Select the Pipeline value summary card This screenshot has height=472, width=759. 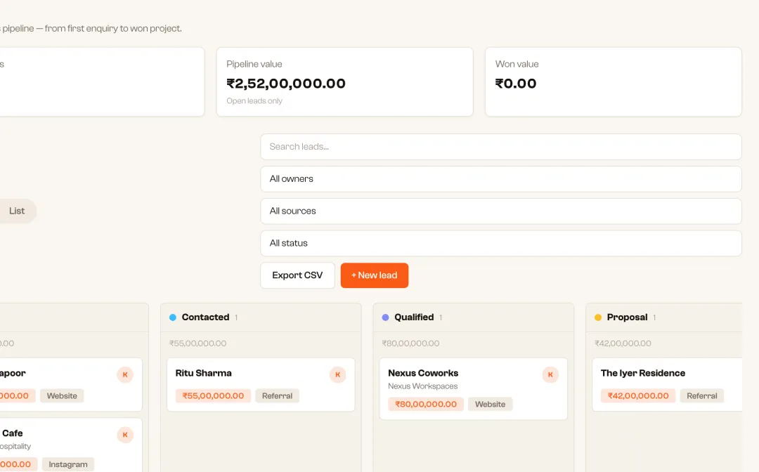pos(344,81)
